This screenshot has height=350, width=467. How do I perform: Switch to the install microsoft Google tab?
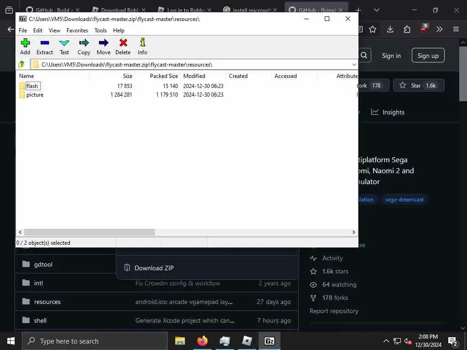[x=250, y=10]
